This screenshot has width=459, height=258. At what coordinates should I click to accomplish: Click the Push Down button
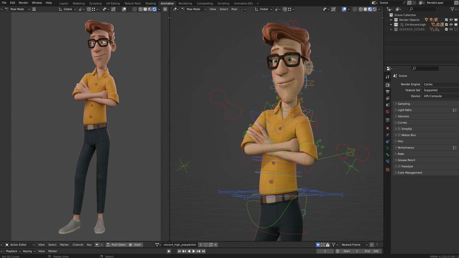[118, 245]
